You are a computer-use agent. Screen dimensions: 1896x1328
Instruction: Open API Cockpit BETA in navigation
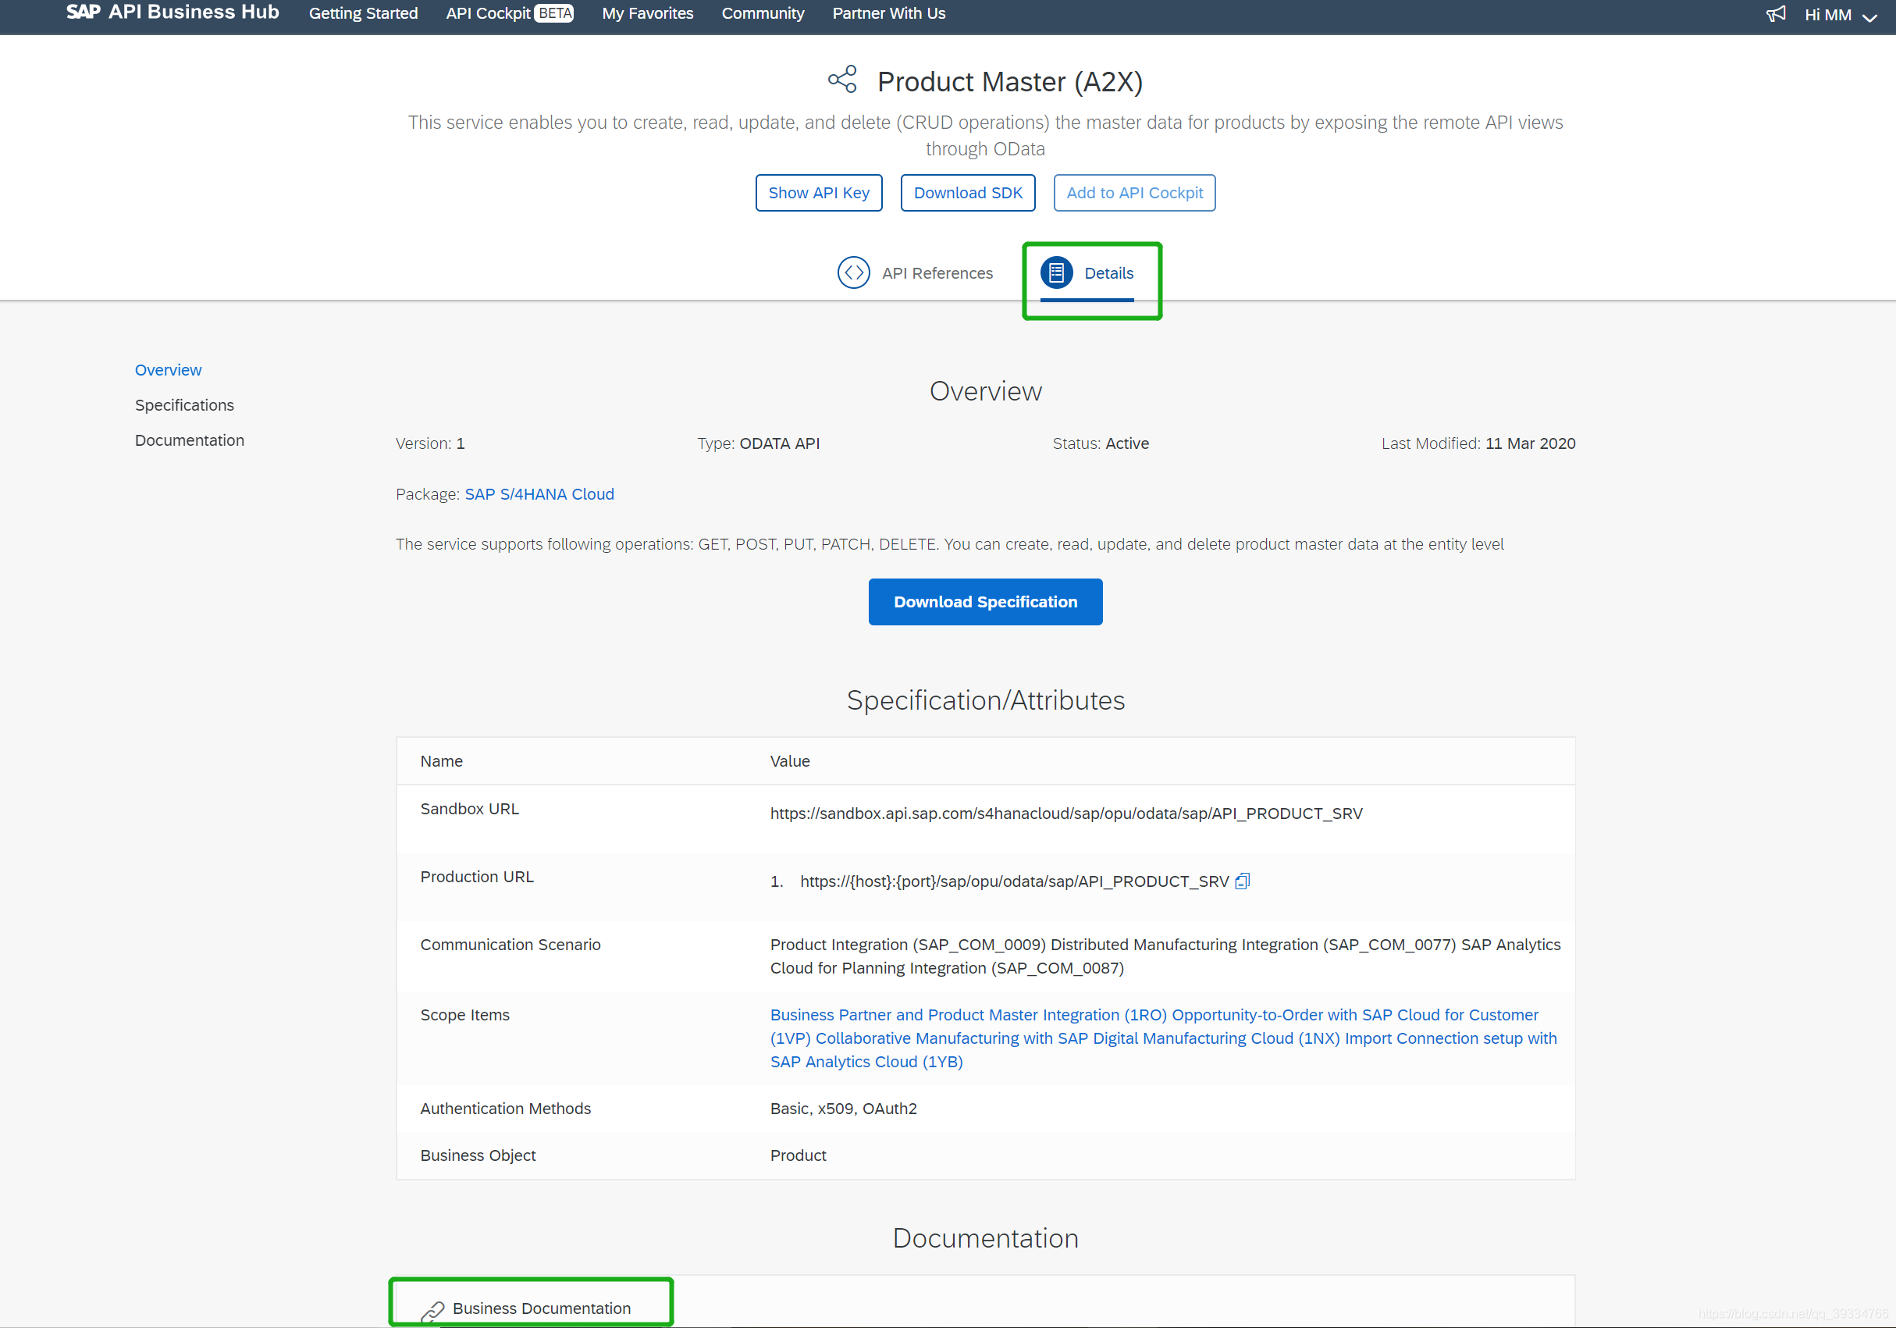tap(509, 13)
